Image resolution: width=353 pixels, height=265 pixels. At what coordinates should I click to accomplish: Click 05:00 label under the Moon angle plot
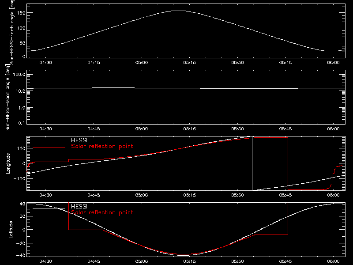tap(142, 129)
